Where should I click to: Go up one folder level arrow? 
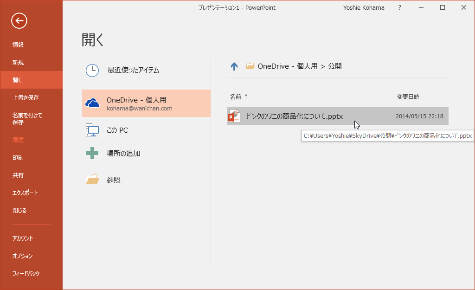[234, 66]
